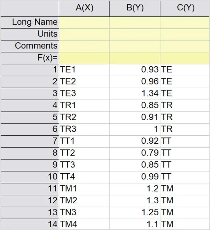Click the TM cell in row 11
The width and height of the screenshot is (210, 230).
[x=185, y=189]
